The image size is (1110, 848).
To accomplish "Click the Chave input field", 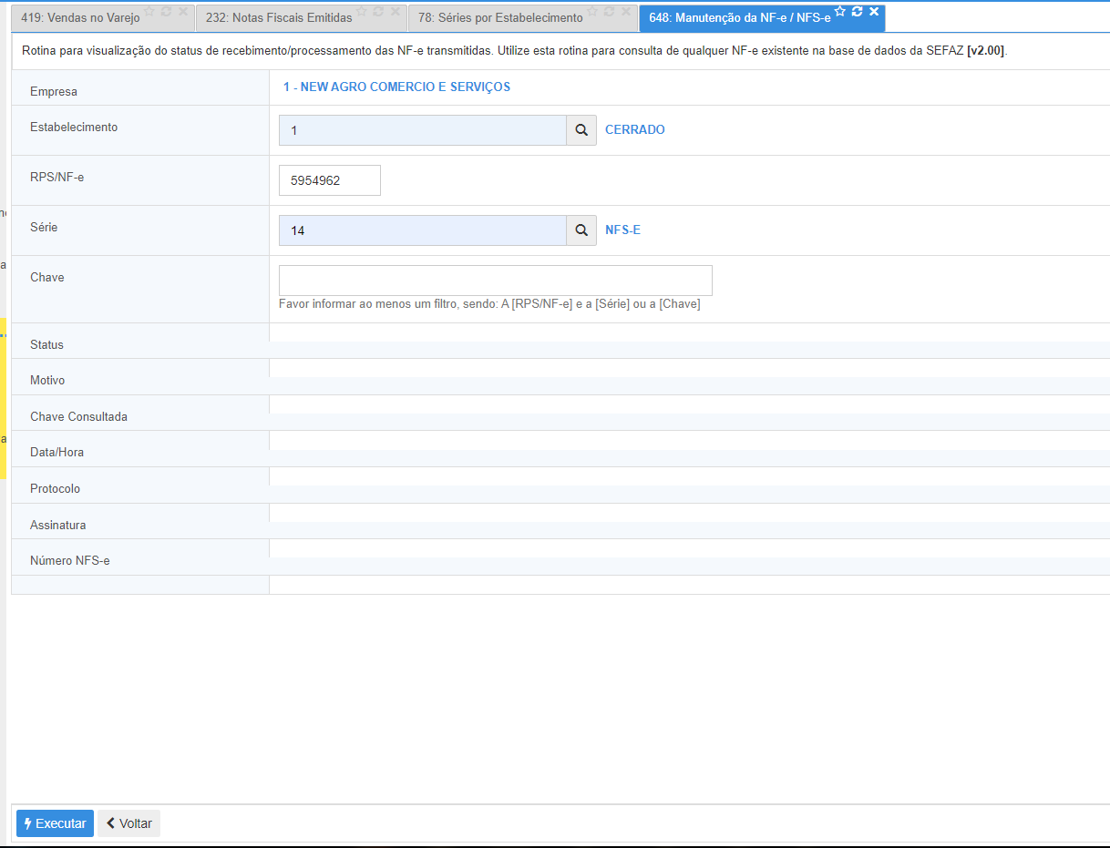I will pos(496,281).
